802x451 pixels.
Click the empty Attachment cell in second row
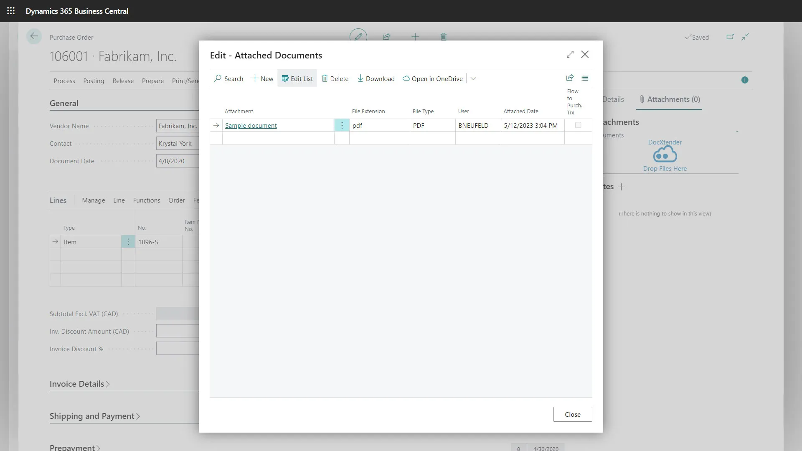coord(278,138)
